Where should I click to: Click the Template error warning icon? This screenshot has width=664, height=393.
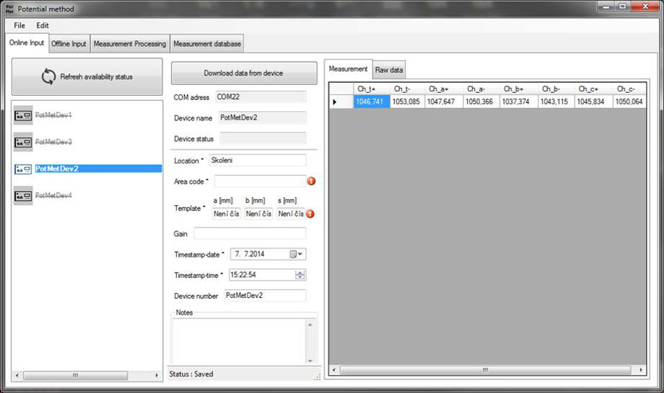point(311,214)
